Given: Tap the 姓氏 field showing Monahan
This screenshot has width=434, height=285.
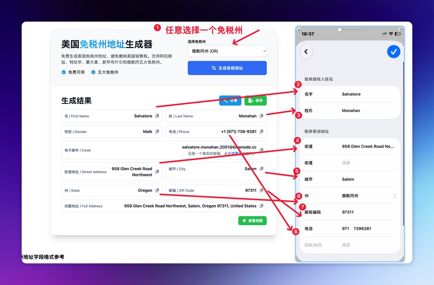Looking at the screenshot, I should [x=350, y=111].
